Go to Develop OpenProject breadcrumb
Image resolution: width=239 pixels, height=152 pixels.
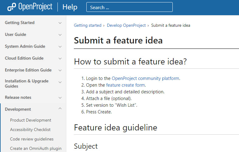[126, 26]
